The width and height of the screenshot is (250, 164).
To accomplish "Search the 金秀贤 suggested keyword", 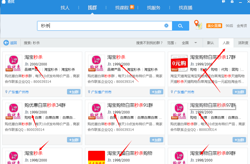I will 242,26.
